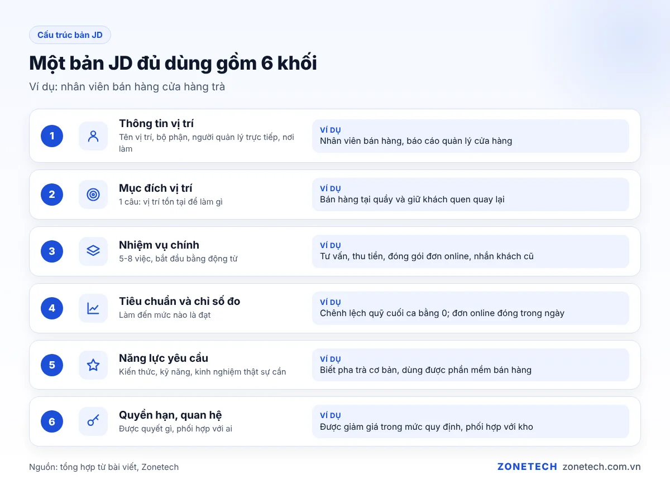Click the description Kiến thức, kỹ năng, kinh nghiệm
This screenshot has width=670, height=495.
(x=203, y=372)
